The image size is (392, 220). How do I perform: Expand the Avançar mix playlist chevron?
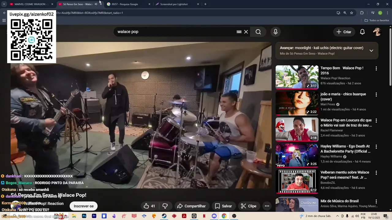(371, 51)
